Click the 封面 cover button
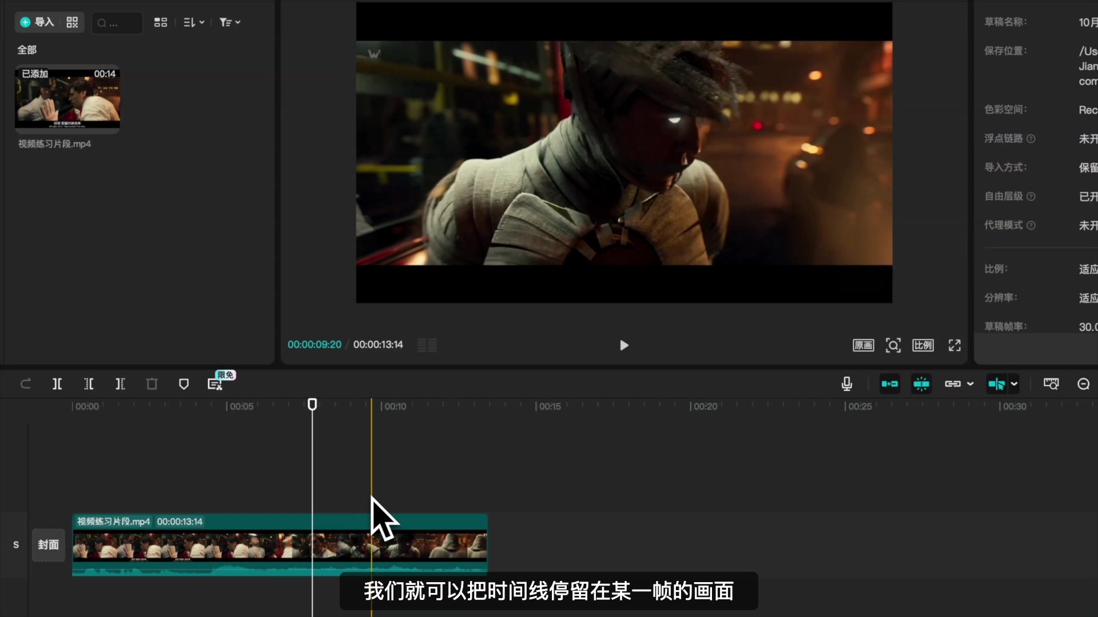1098x617 pixels. [49, 545]
